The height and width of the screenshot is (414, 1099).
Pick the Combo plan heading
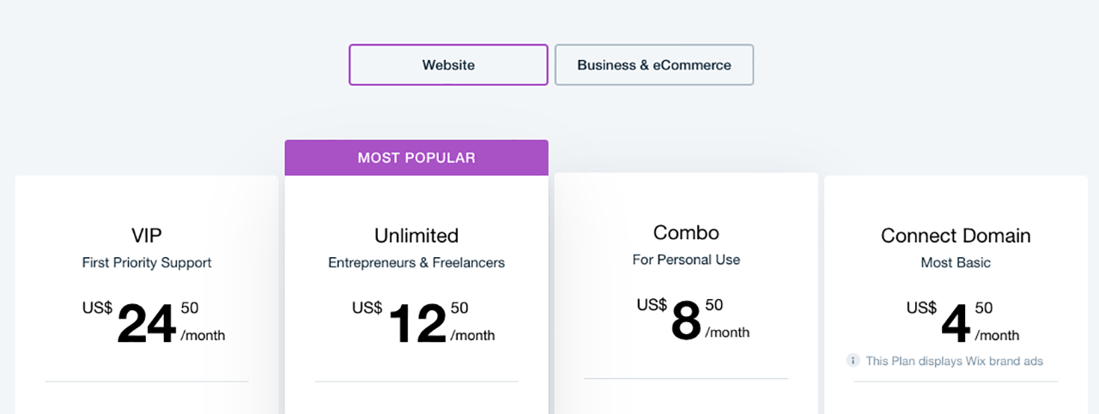686,232
